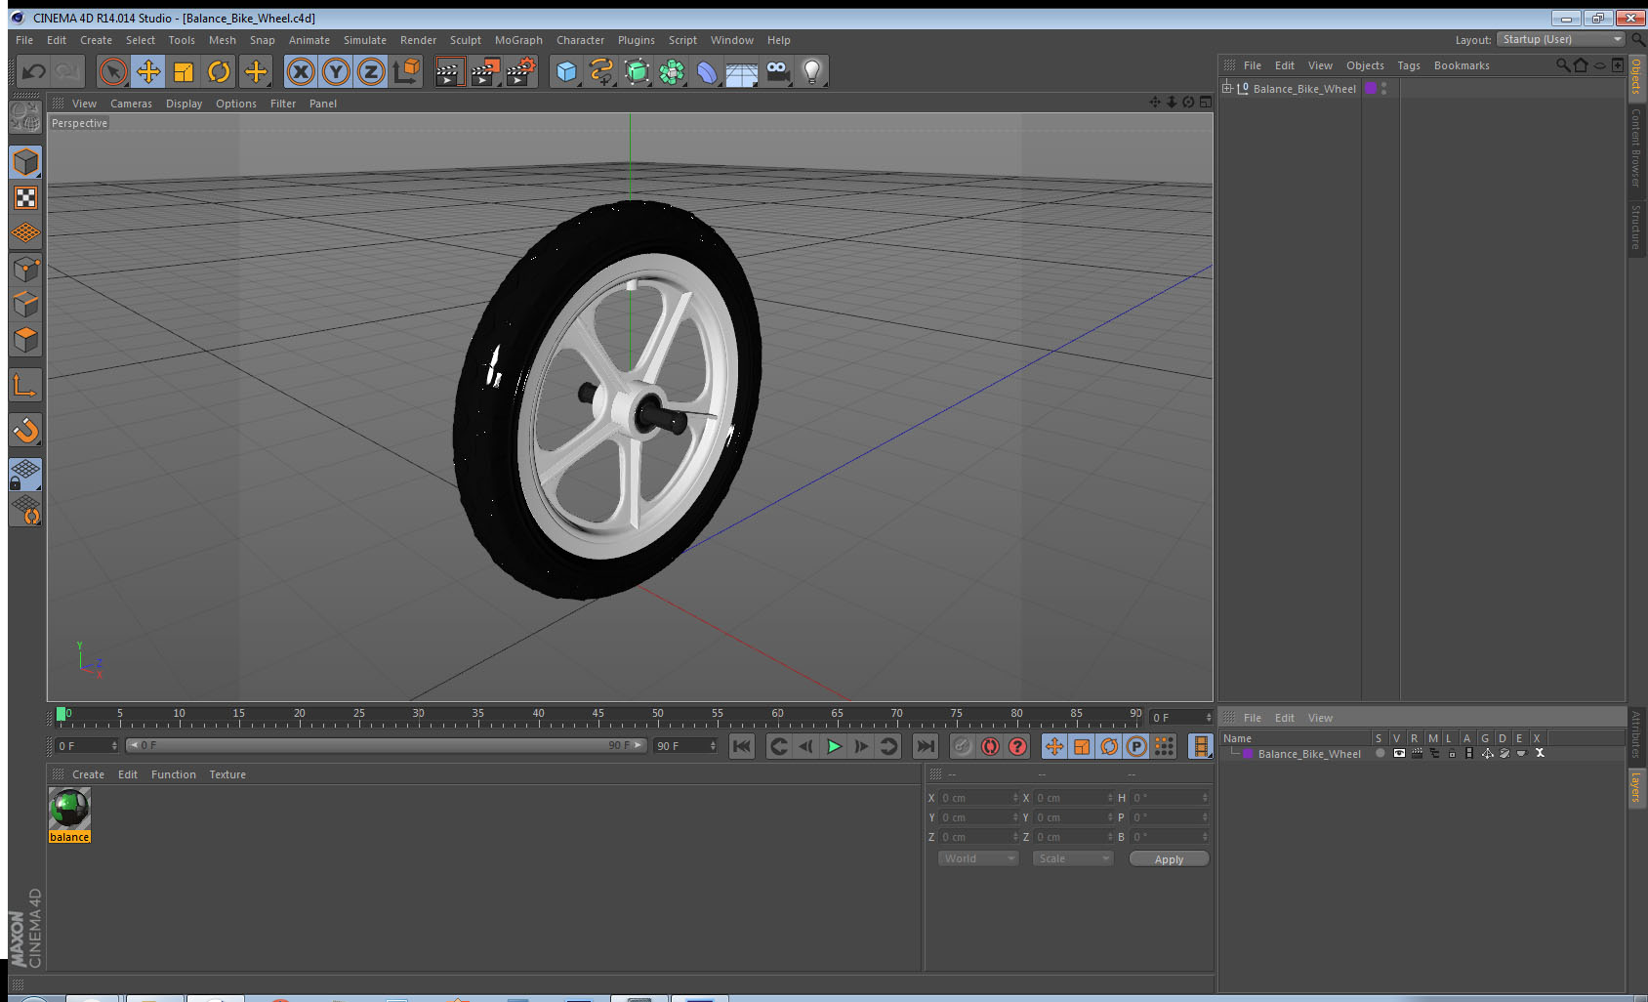Viewport: 1648px width, 1002px height.
Task: Switch to Texture mode
Action: [25, 198]
